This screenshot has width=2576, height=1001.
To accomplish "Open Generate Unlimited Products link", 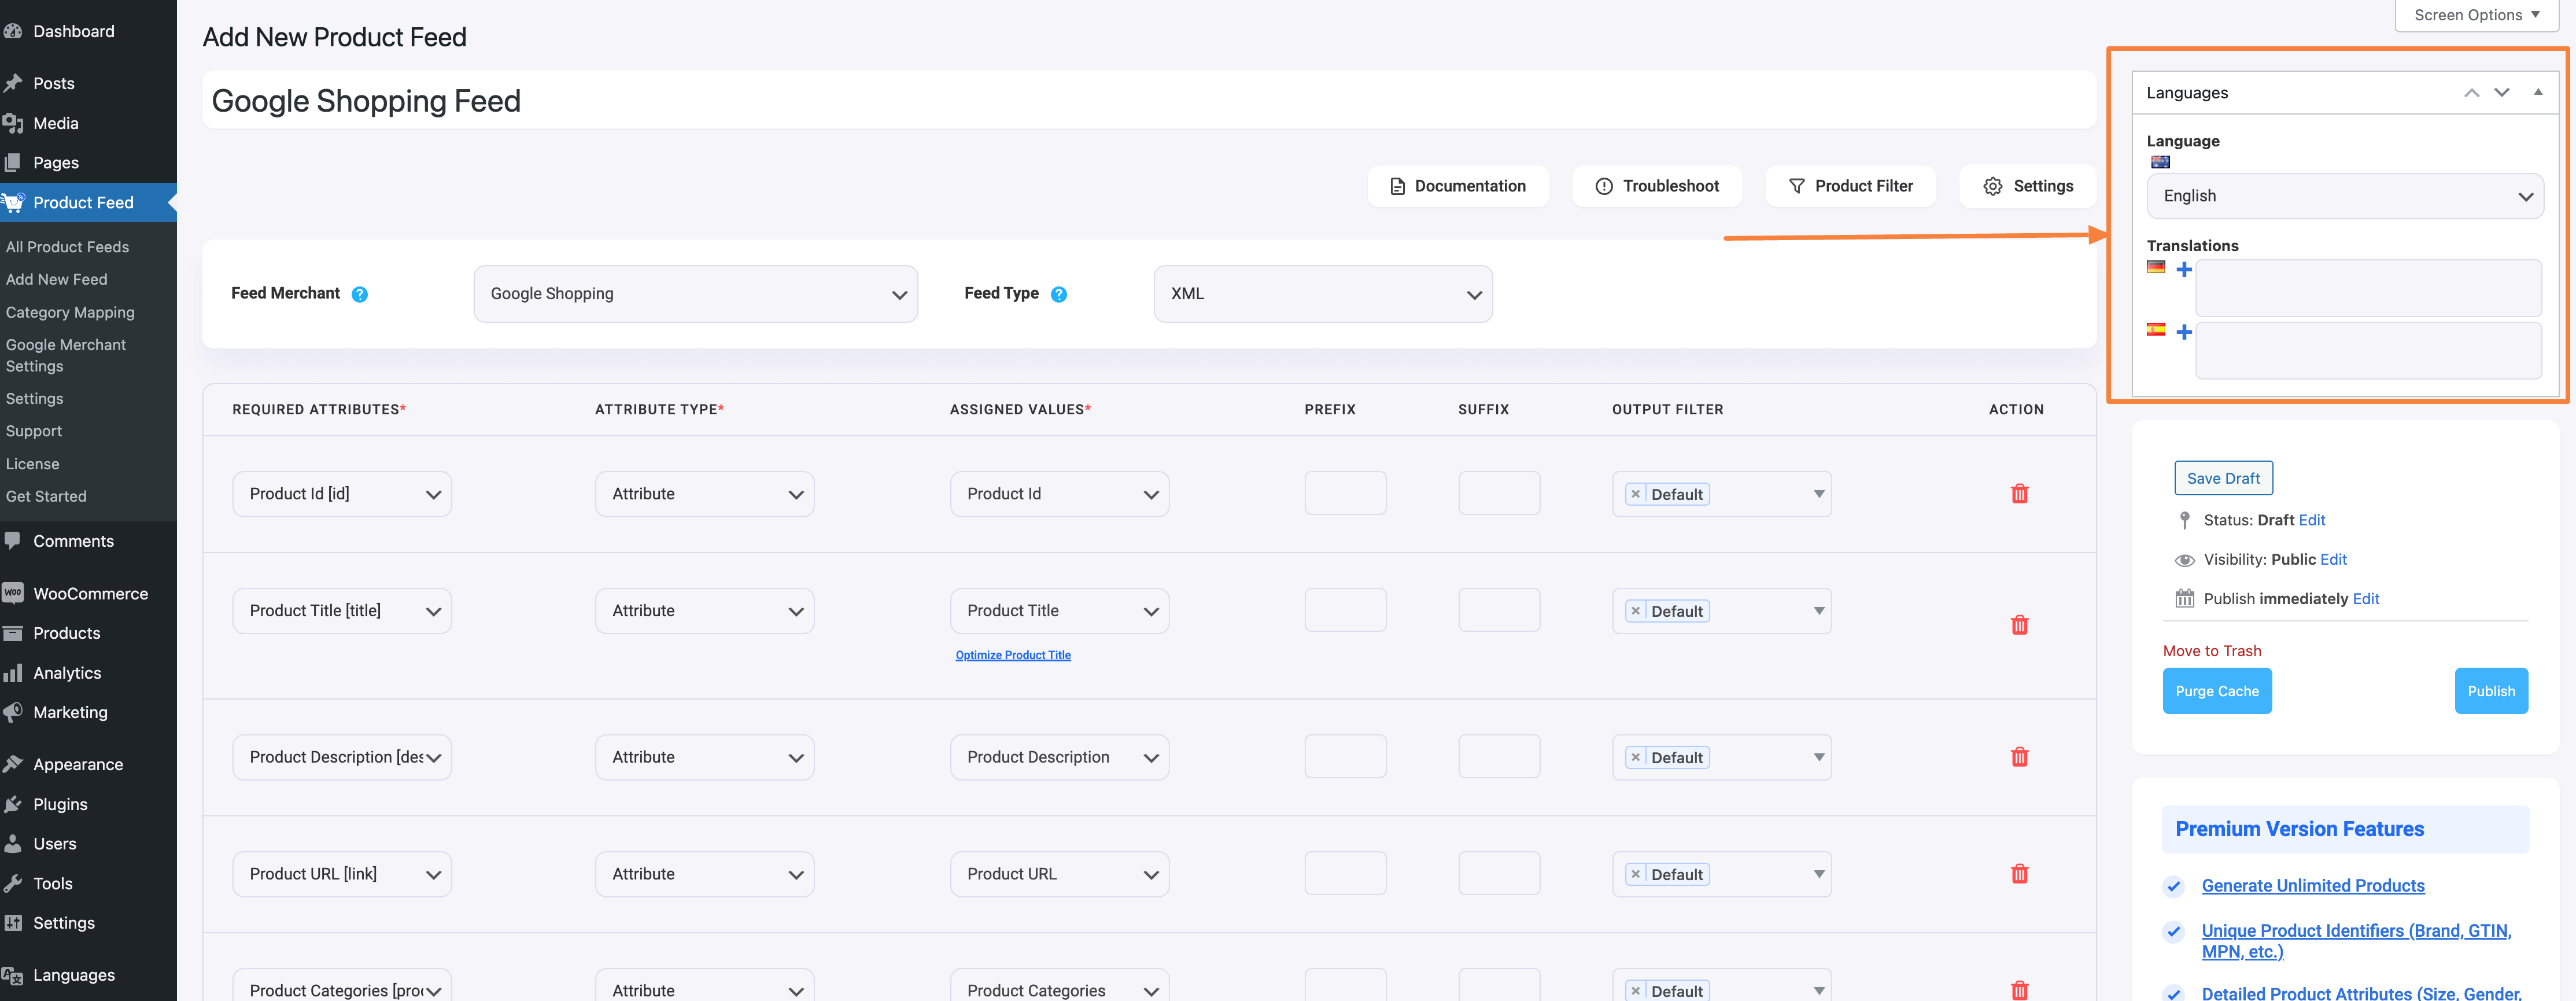I will click(2312, 886).
